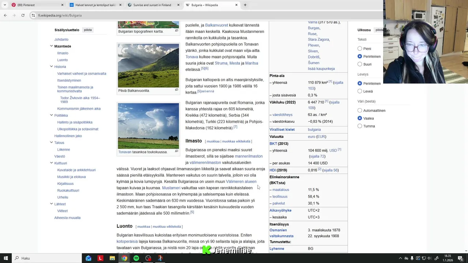Collapse the Talous section in the contents

tap(51, 142)
